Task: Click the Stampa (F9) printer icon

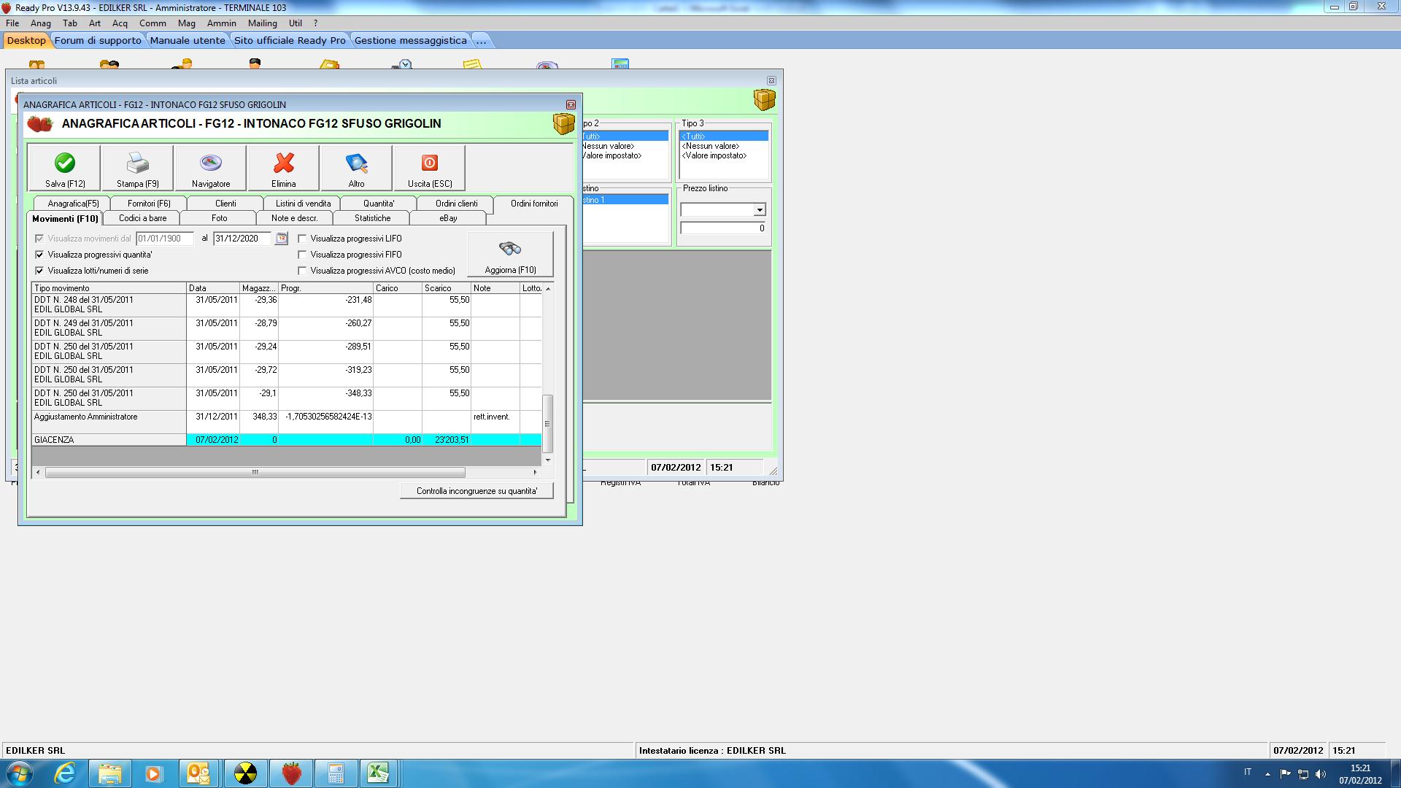Action: [137, 163]
